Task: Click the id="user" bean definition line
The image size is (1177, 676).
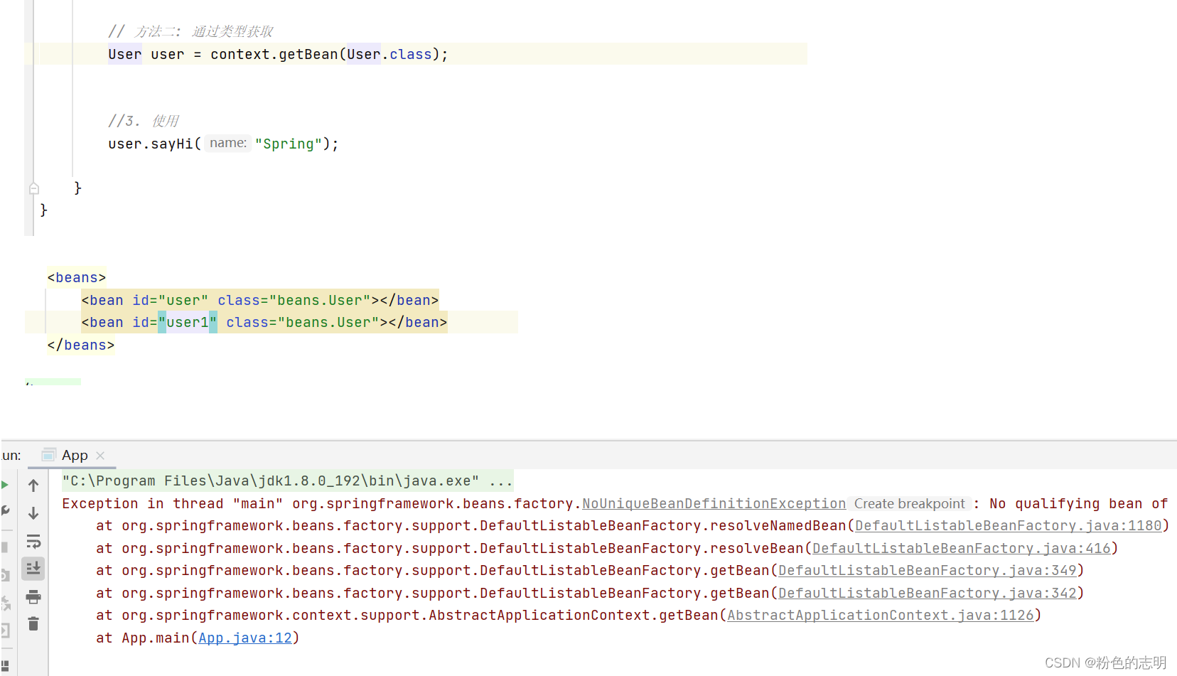Action: tap(259, 301)
